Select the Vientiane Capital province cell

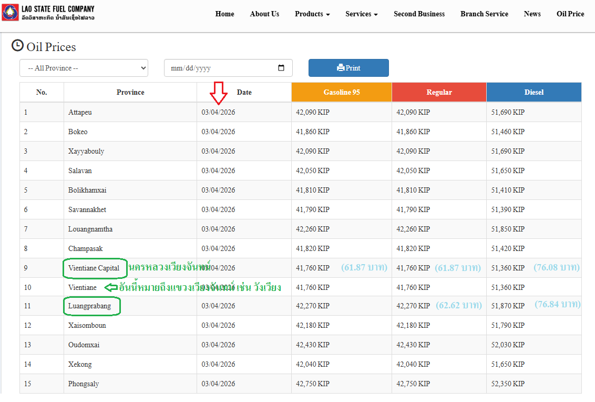(94, 268)
